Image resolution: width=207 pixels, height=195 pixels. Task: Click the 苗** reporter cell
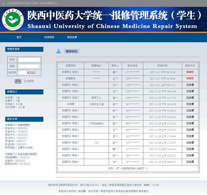[x=115, y=98]
